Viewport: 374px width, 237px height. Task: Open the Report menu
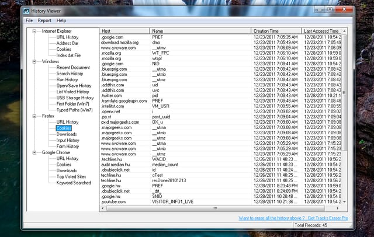(44, 20)
